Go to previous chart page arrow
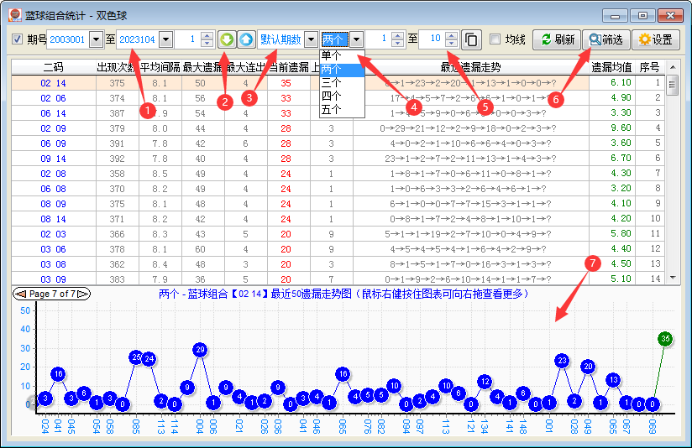The height and width of the screenshot is (448, 692). (19, 294)
